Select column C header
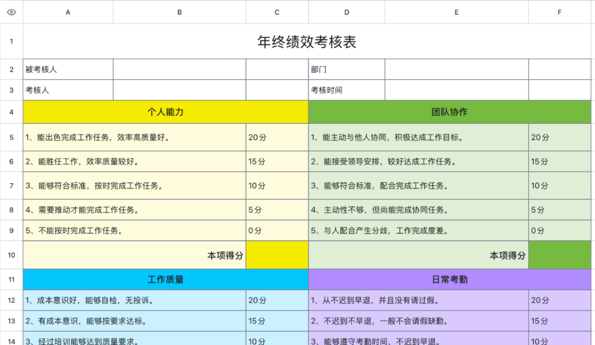 (277, 12)
